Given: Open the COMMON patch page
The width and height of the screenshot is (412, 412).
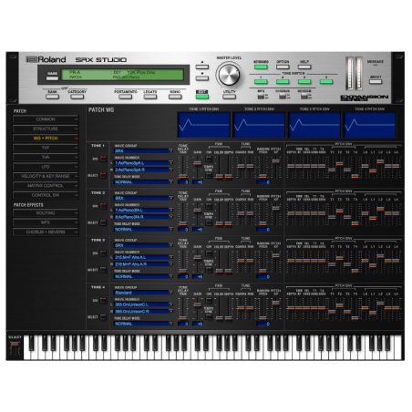Looking at the screenshot, I should pos(46,119).
